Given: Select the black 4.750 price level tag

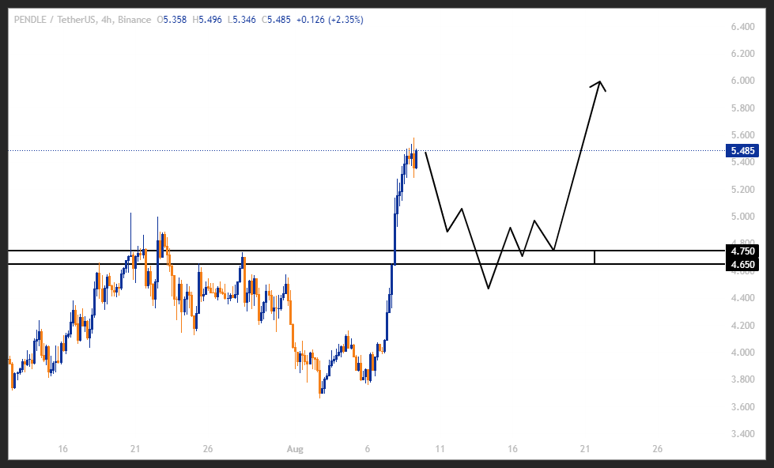Looking at the screenshot, I should click(x=742, y=251).
